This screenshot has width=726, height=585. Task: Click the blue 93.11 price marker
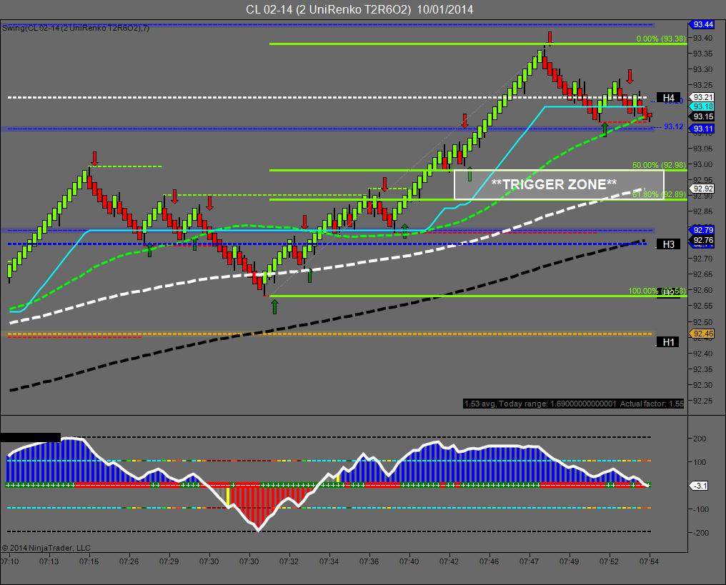pyautogui.click(x=702, y=129)
